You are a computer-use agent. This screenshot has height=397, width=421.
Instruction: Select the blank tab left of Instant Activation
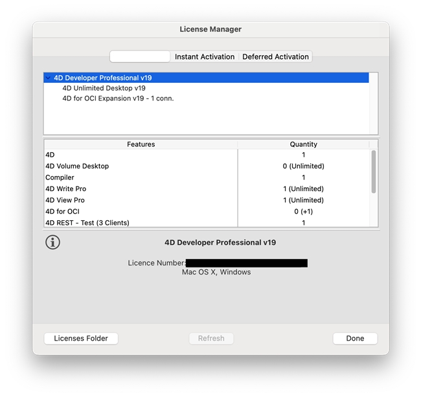click(140, 57)
